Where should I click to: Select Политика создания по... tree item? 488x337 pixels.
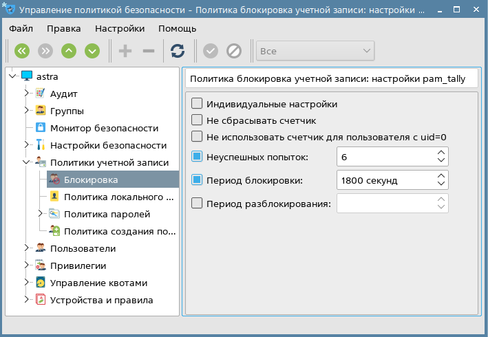pyautogui.click(x=120, y=231)
